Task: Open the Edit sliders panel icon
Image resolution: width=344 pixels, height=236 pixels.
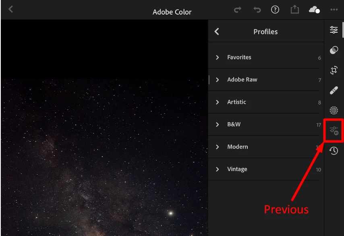Action: point(334,30)
